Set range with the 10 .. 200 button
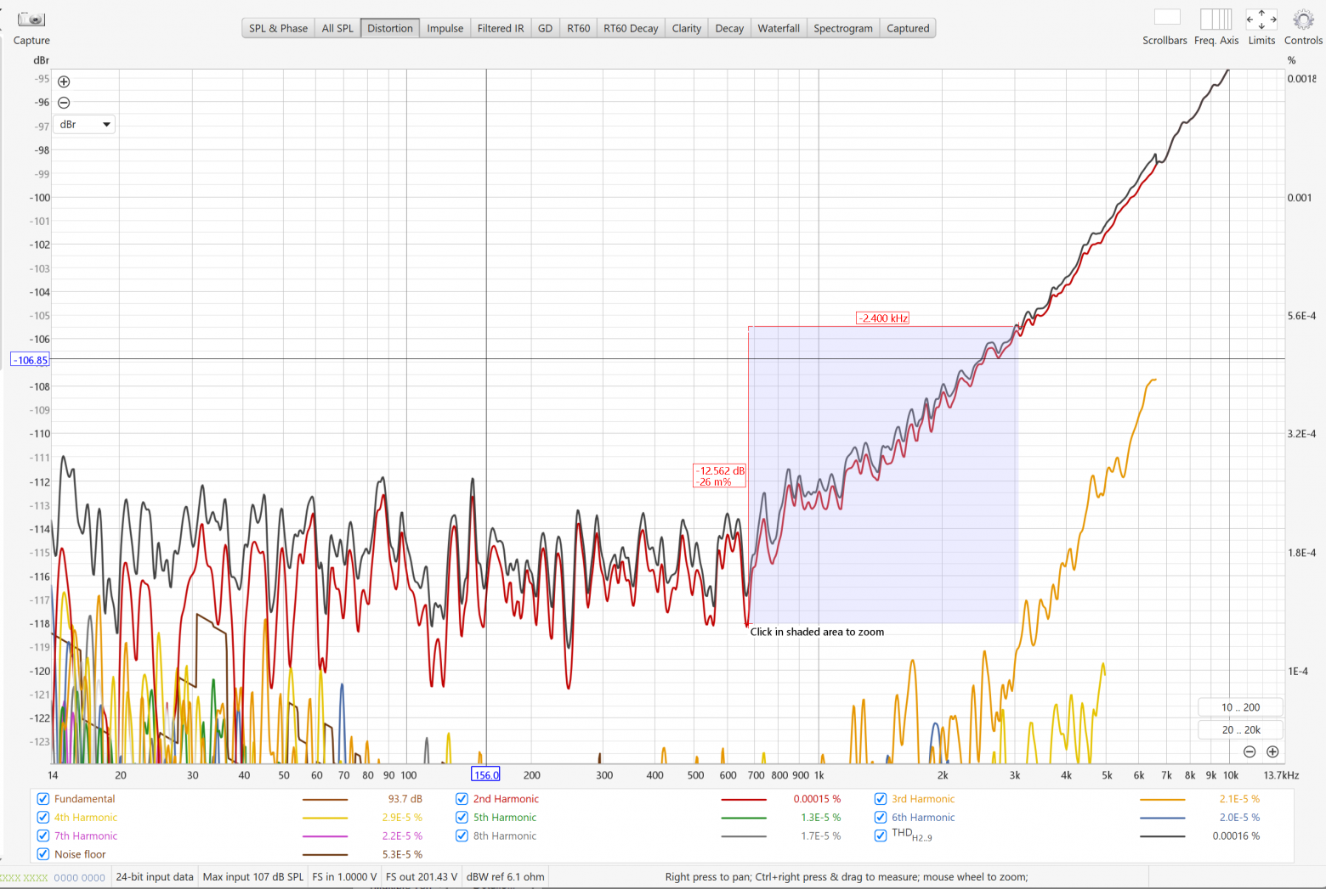 1240,707
